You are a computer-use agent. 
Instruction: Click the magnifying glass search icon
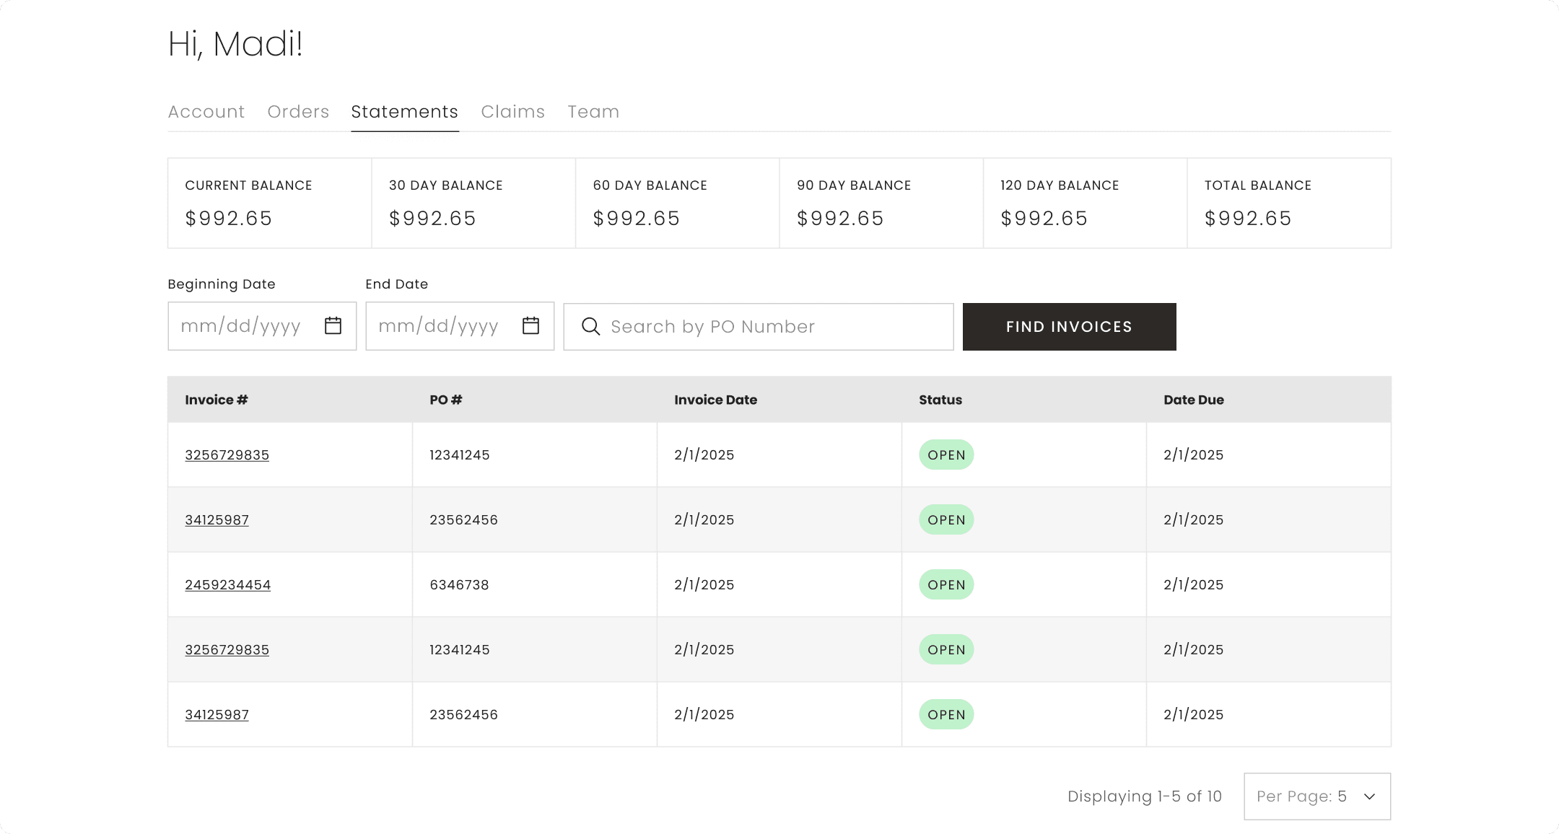[590, 326]
